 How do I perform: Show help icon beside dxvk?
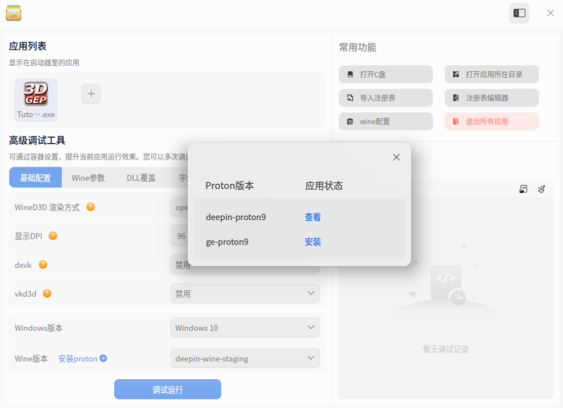pos(43,265)
